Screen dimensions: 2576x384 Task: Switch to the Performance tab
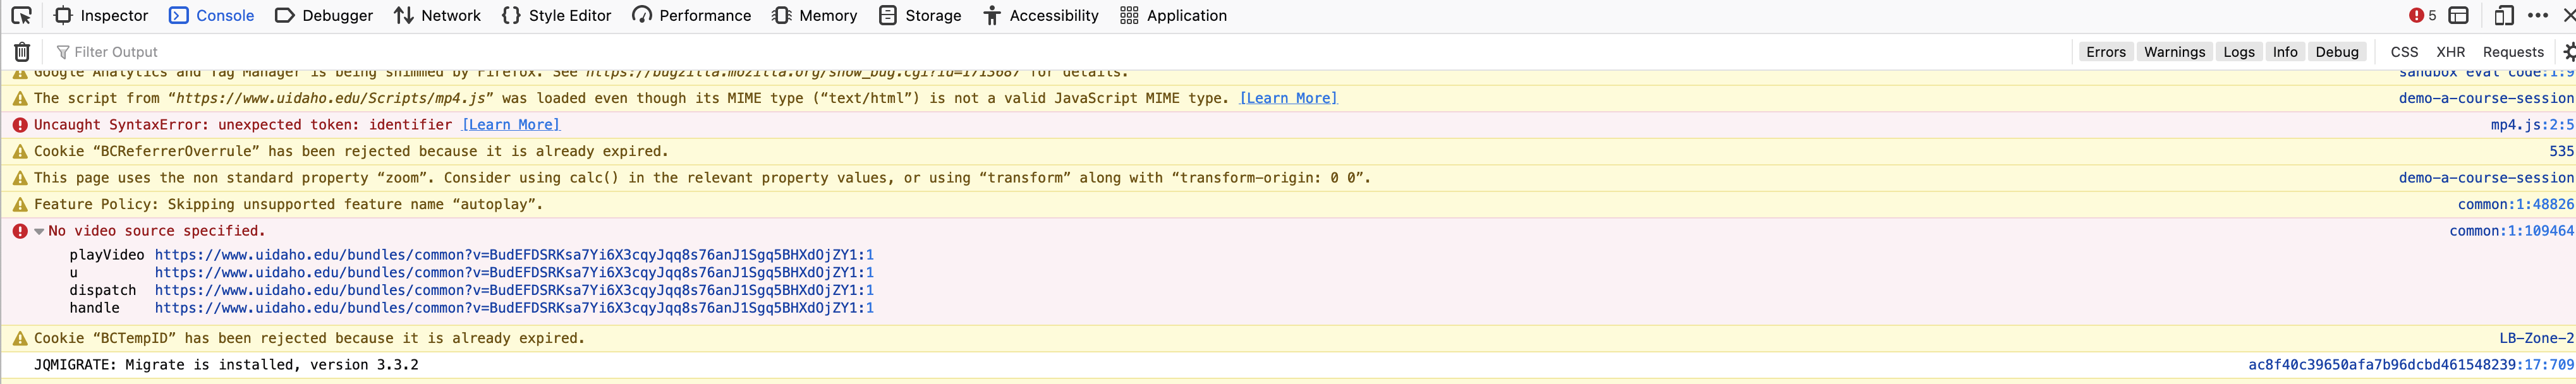click(x=692, y=15)
